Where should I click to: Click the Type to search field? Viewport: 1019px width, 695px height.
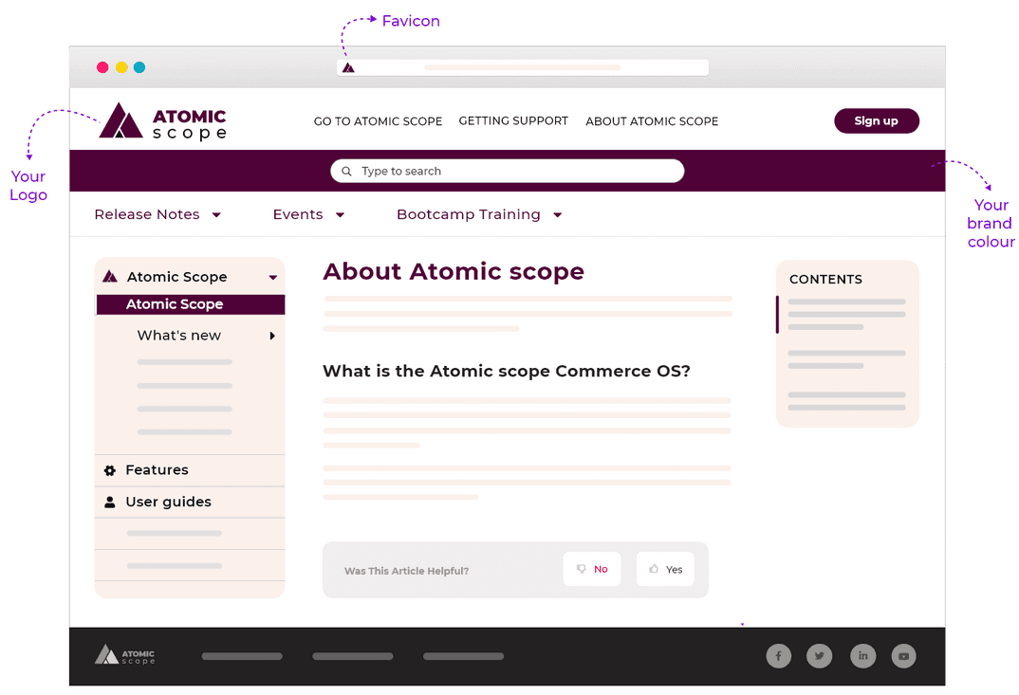pyautogui.click(x=512, y=172)
